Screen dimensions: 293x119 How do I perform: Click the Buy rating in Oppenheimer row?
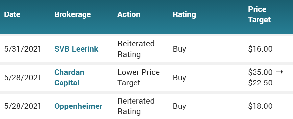point(180,106)
